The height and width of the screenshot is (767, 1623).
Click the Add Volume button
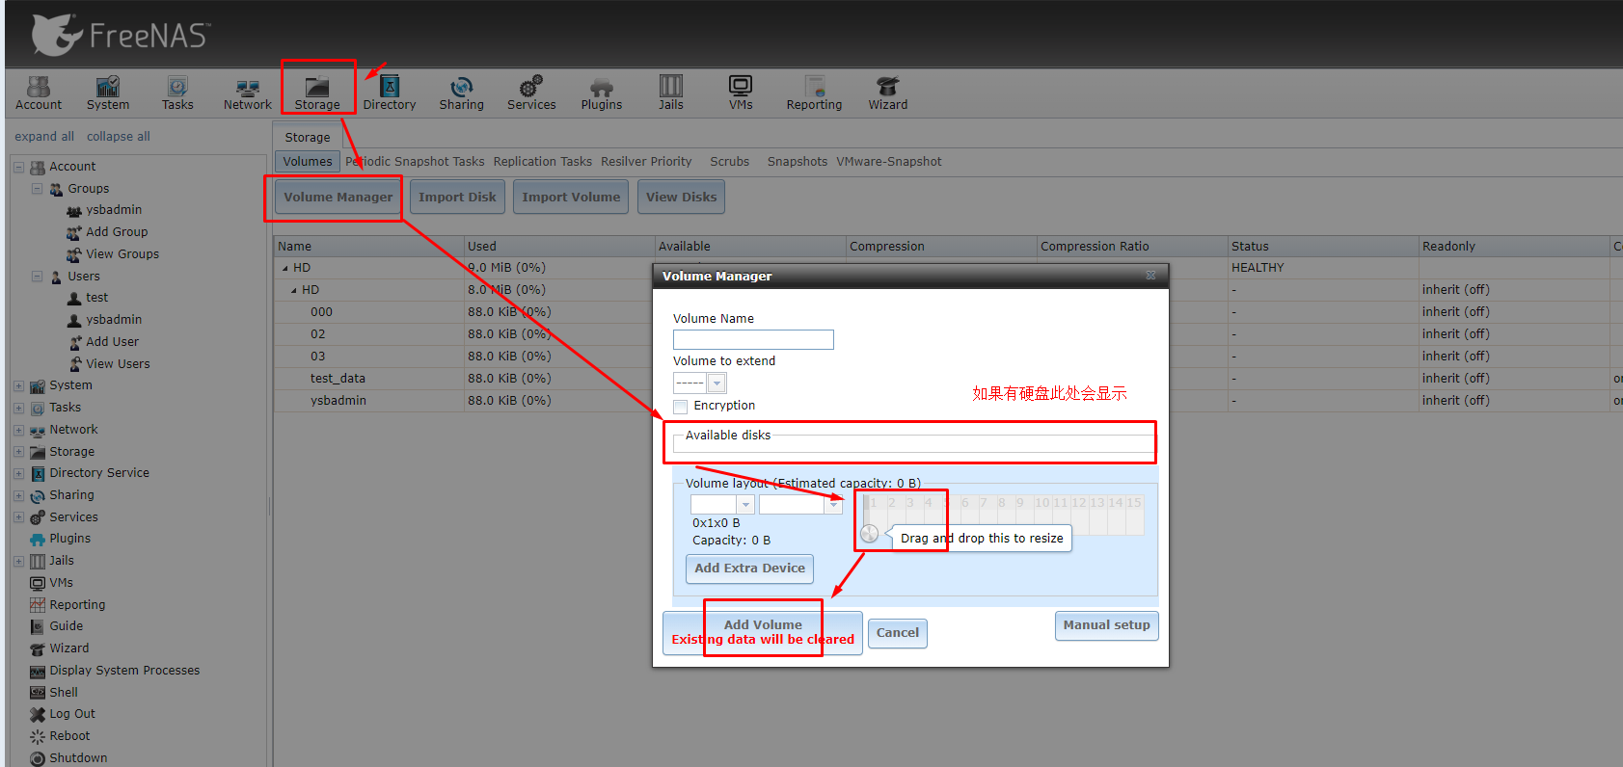tap(763, 632)
